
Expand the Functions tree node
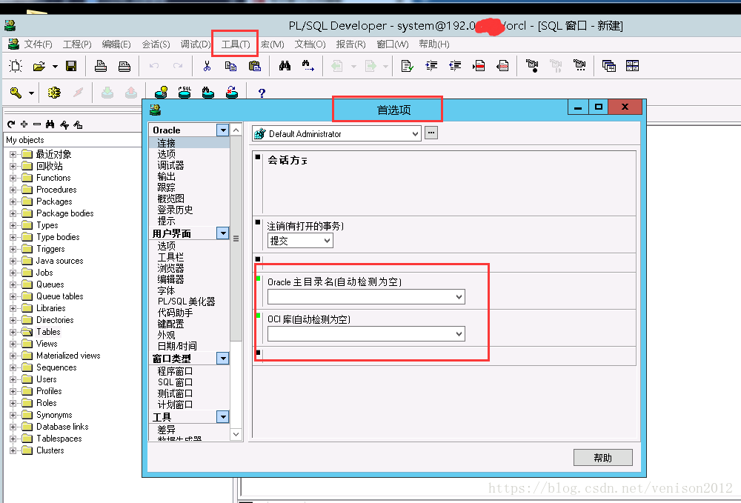pyautogui.click(x=13, y=178)
